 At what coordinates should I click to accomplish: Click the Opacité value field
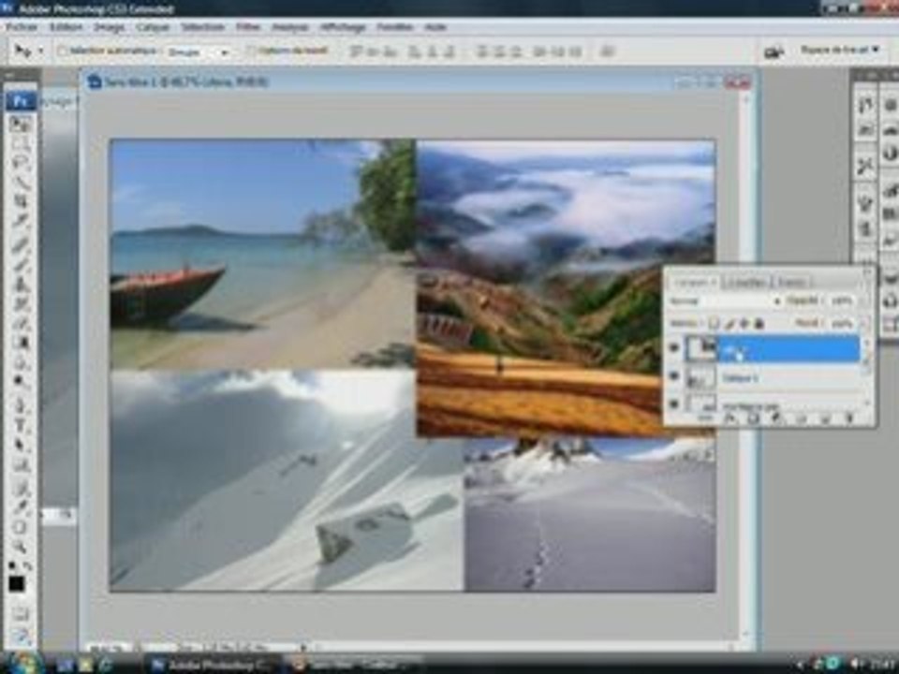pyautogui.click(x=842, y=300)
